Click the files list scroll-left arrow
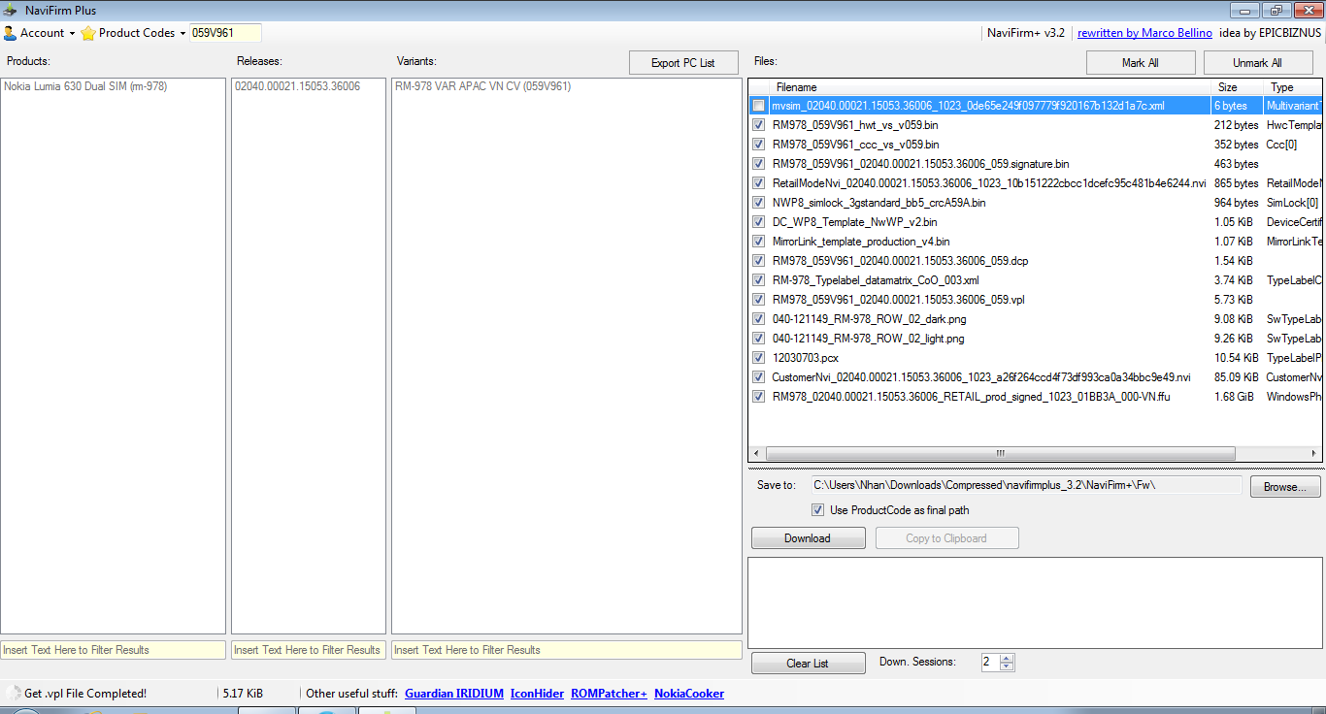The width and height of the screenshot is (1326, 714). click(757, 453)
